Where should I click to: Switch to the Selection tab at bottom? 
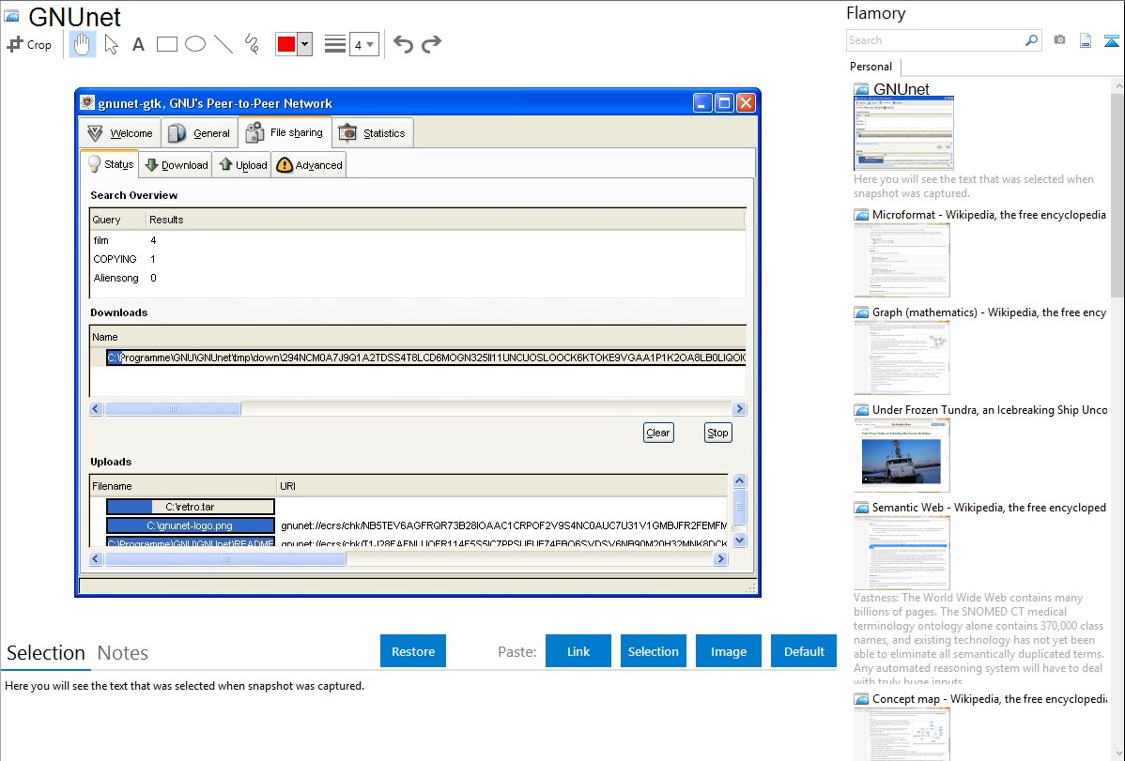click(x=46, y=653)
